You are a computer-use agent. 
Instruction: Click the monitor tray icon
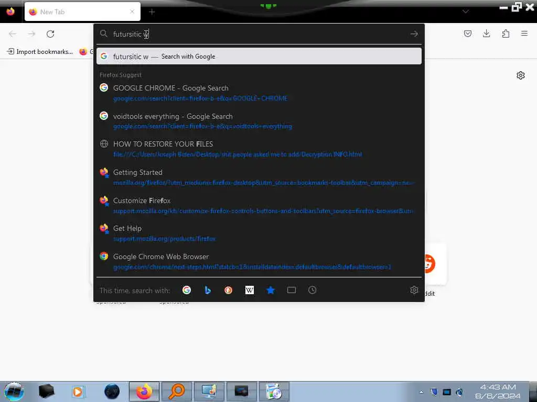(447, 392)
